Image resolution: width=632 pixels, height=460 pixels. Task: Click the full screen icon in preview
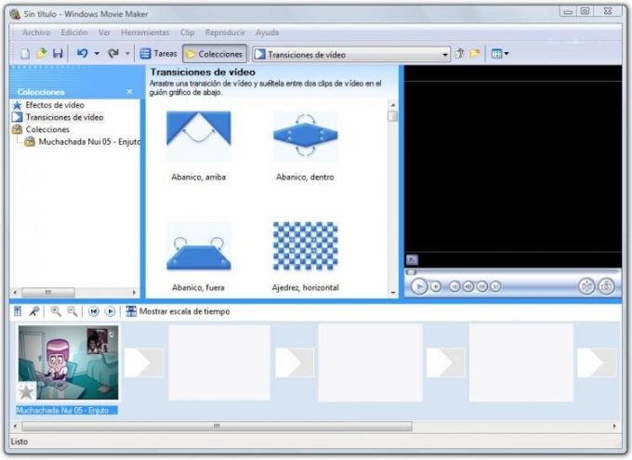tap(412, 259)
